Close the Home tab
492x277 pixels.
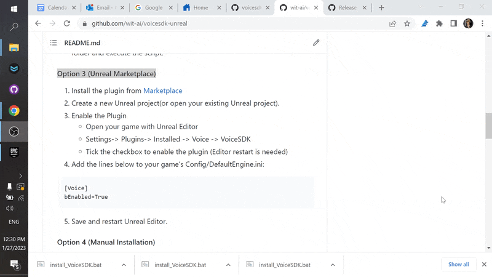[220, 7]
